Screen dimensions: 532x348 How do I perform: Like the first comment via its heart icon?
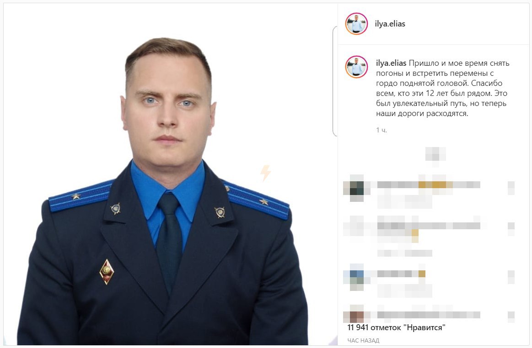coord(511,188)
